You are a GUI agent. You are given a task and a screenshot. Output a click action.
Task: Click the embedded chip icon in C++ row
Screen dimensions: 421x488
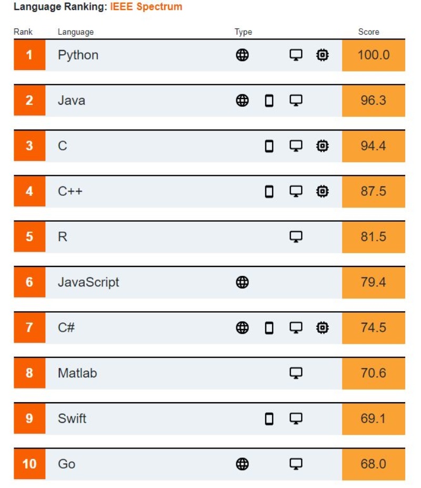pos(322,191)
